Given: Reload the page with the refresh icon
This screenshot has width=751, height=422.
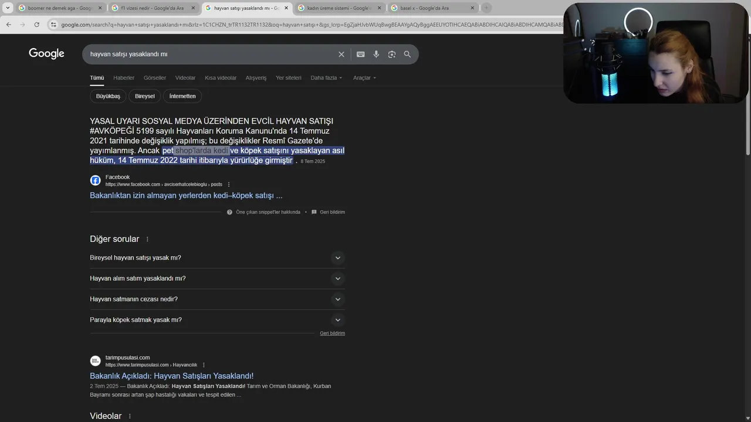Looking at the screenshot, I should (x=36, y=25).
